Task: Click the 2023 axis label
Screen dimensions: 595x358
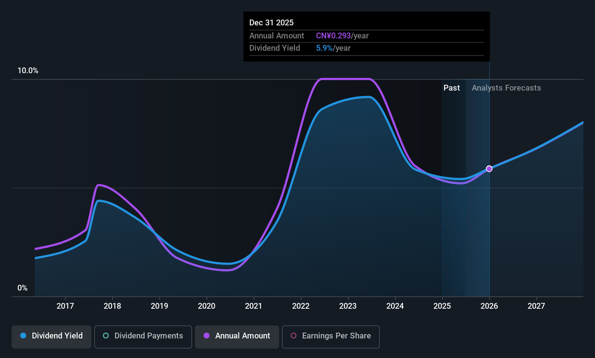Action: coord(348,306)
